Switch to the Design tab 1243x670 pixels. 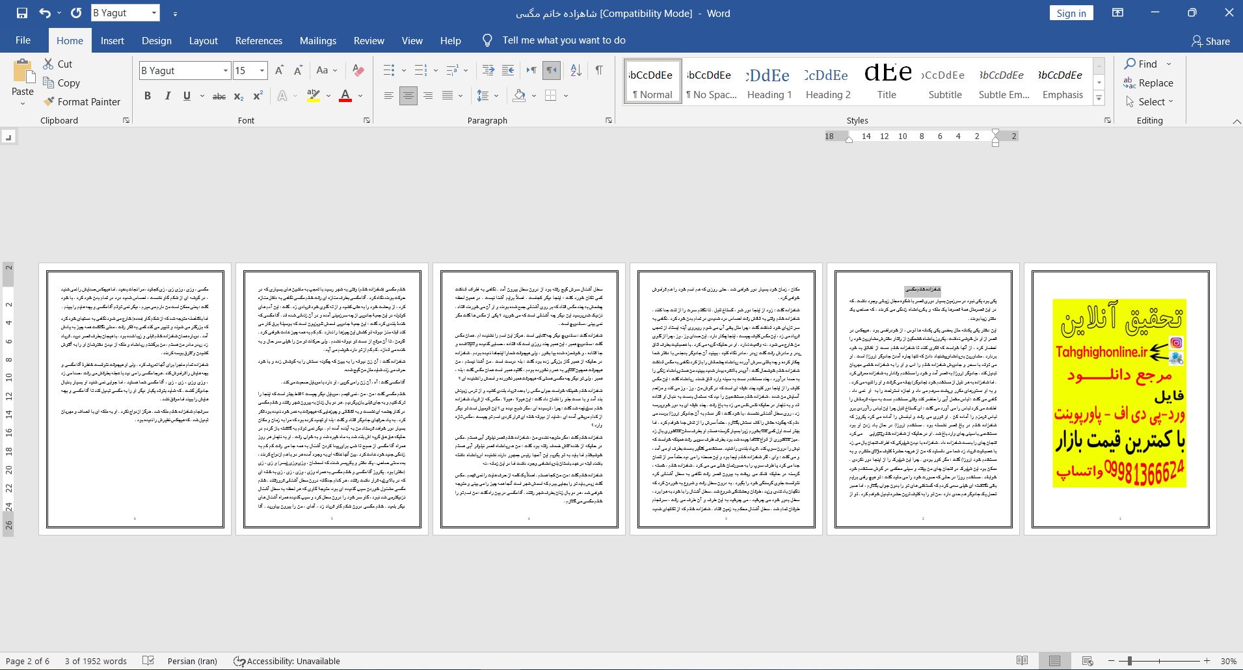pos(157,40)
